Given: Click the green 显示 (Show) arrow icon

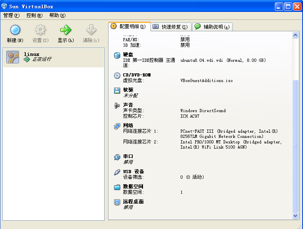Looking at the screenshot, I should point(66,30).
